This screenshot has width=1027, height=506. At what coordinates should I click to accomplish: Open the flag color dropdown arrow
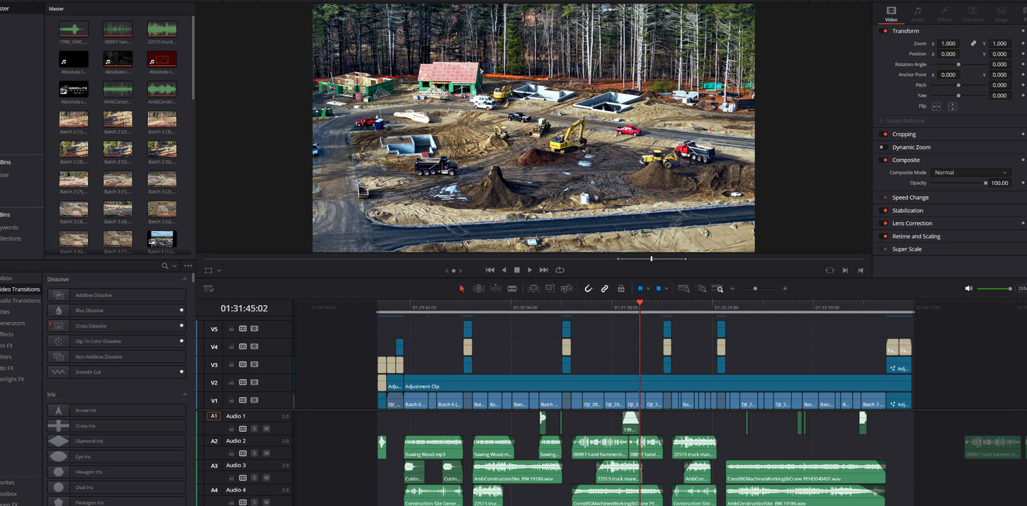pos(648,289)
